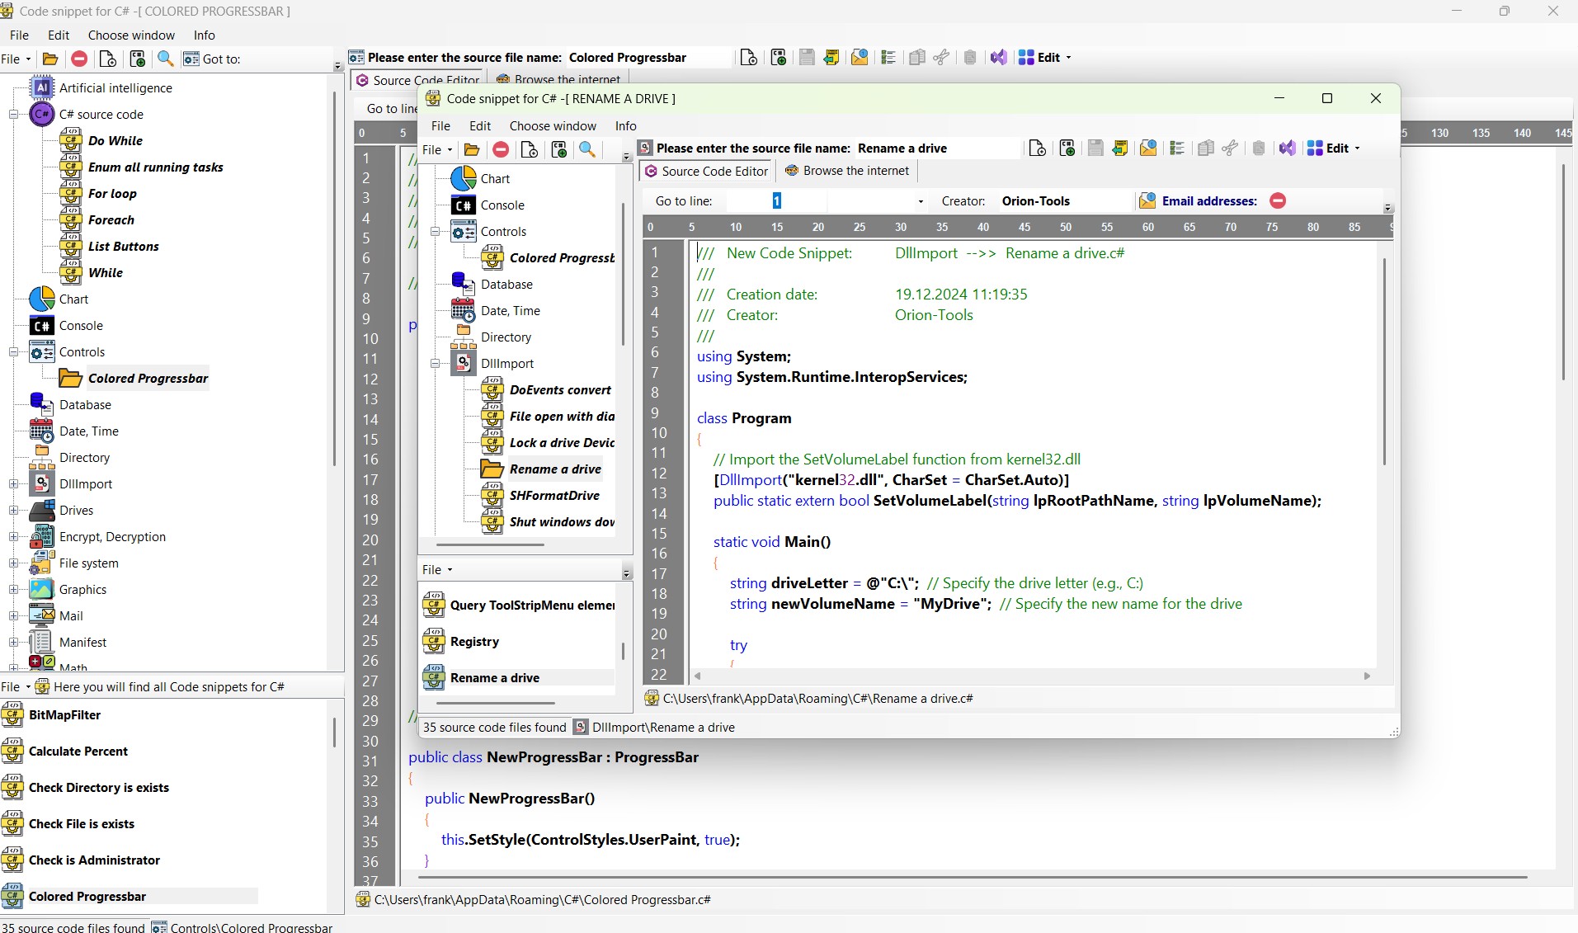The image size is (1578, 933).
Task: Click yellow save-as icon in Colored Progressbar window
Action: [x=831, y=58]
